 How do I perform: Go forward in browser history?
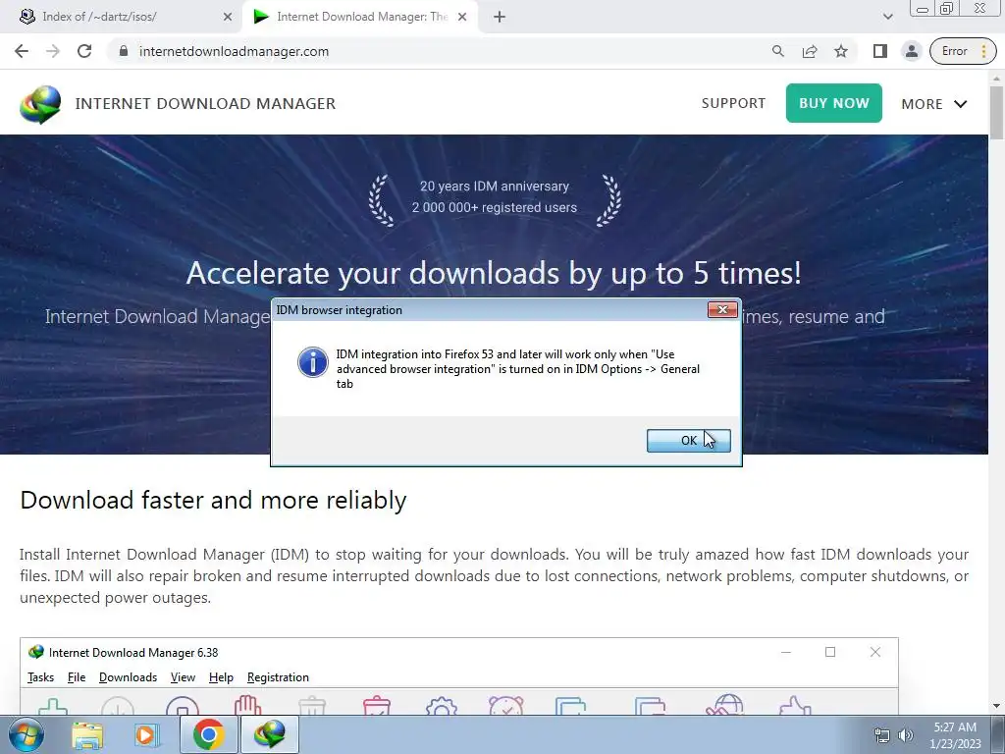[x=53, y=51]
